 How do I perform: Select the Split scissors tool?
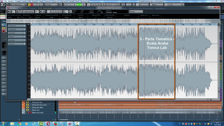click(x=93, y=5)
